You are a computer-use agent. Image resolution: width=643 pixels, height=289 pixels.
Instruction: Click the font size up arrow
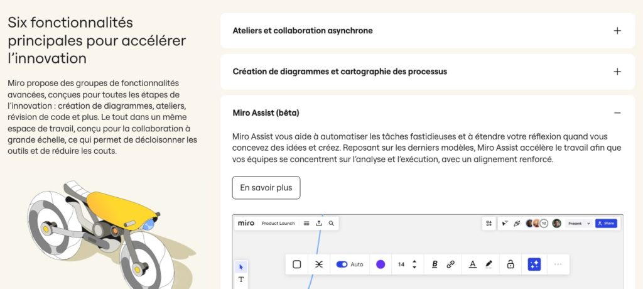click(414, 261)
